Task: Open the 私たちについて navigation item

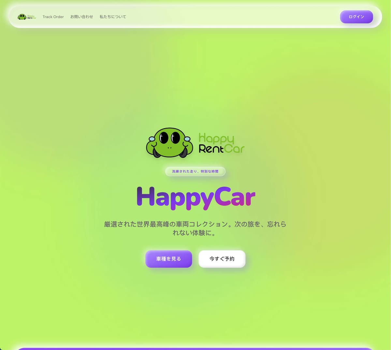Action: point(112,17)
